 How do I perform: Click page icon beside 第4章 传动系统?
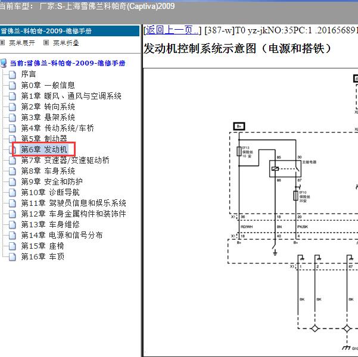pos(13,128)
